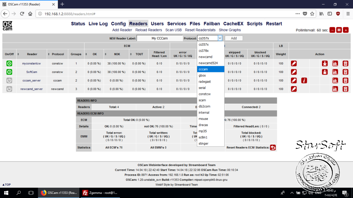Screen dimensions: 353x198
Task: Delete the myconstantcw reader
Action: (345, 63)
